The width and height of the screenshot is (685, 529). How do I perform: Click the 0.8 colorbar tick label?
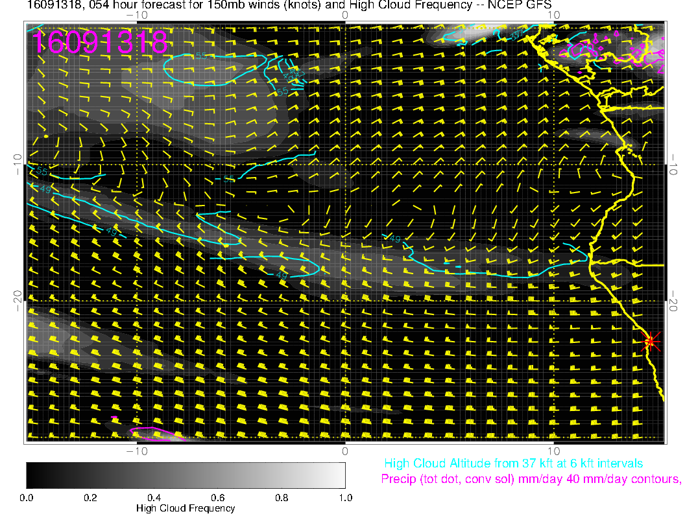[282, 498]
